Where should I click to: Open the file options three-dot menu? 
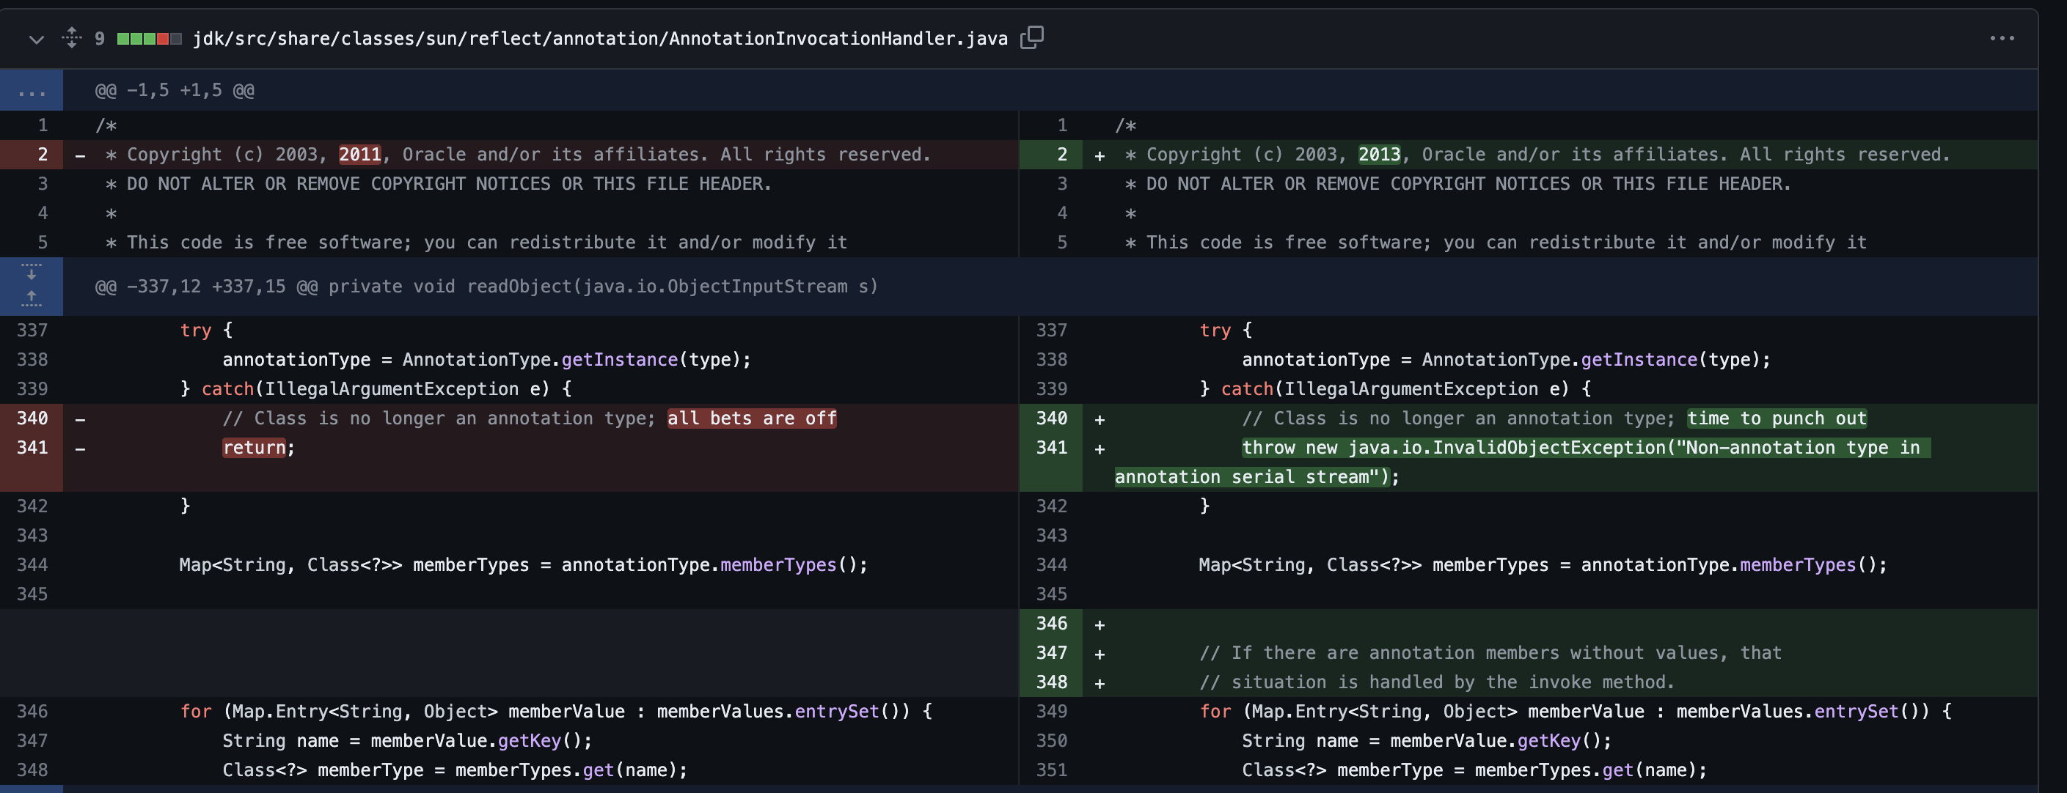(2002, 37)
